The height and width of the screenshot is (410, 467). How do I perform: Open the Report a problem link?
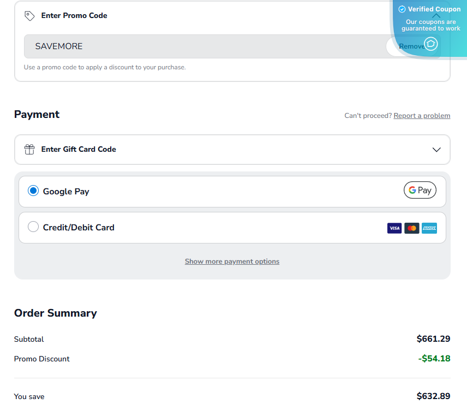click(422, 115)
